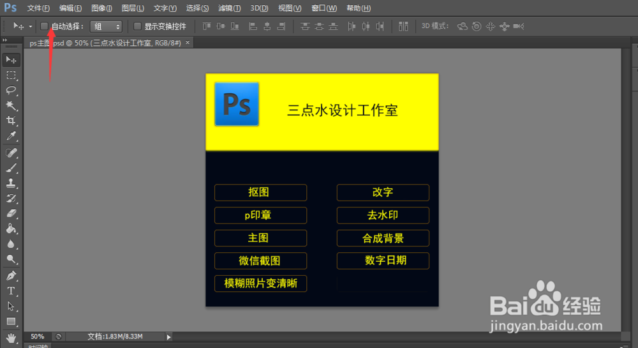Enable the 显示变换控件 checkbox
The width and height of the screenshot is (638, 348).
click(x=138, y=26)
